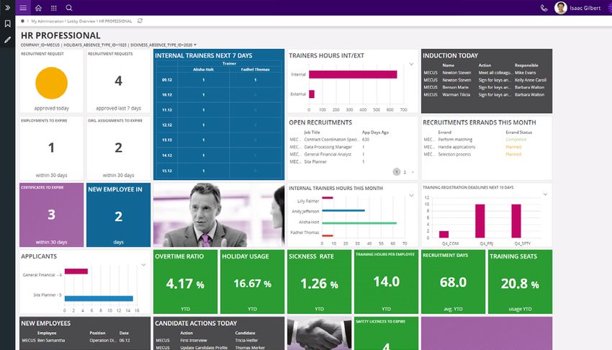The width and height of the screenshot is (612, 350).
Task: Click the phone icon in top bar
Action: pyautogui.click(x=544, y=8)
